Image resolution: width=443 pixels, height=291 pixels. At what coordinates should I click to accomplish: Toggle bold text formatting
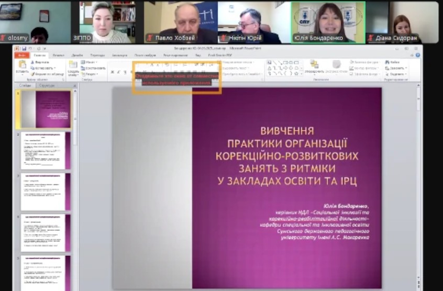pos(112,72)
